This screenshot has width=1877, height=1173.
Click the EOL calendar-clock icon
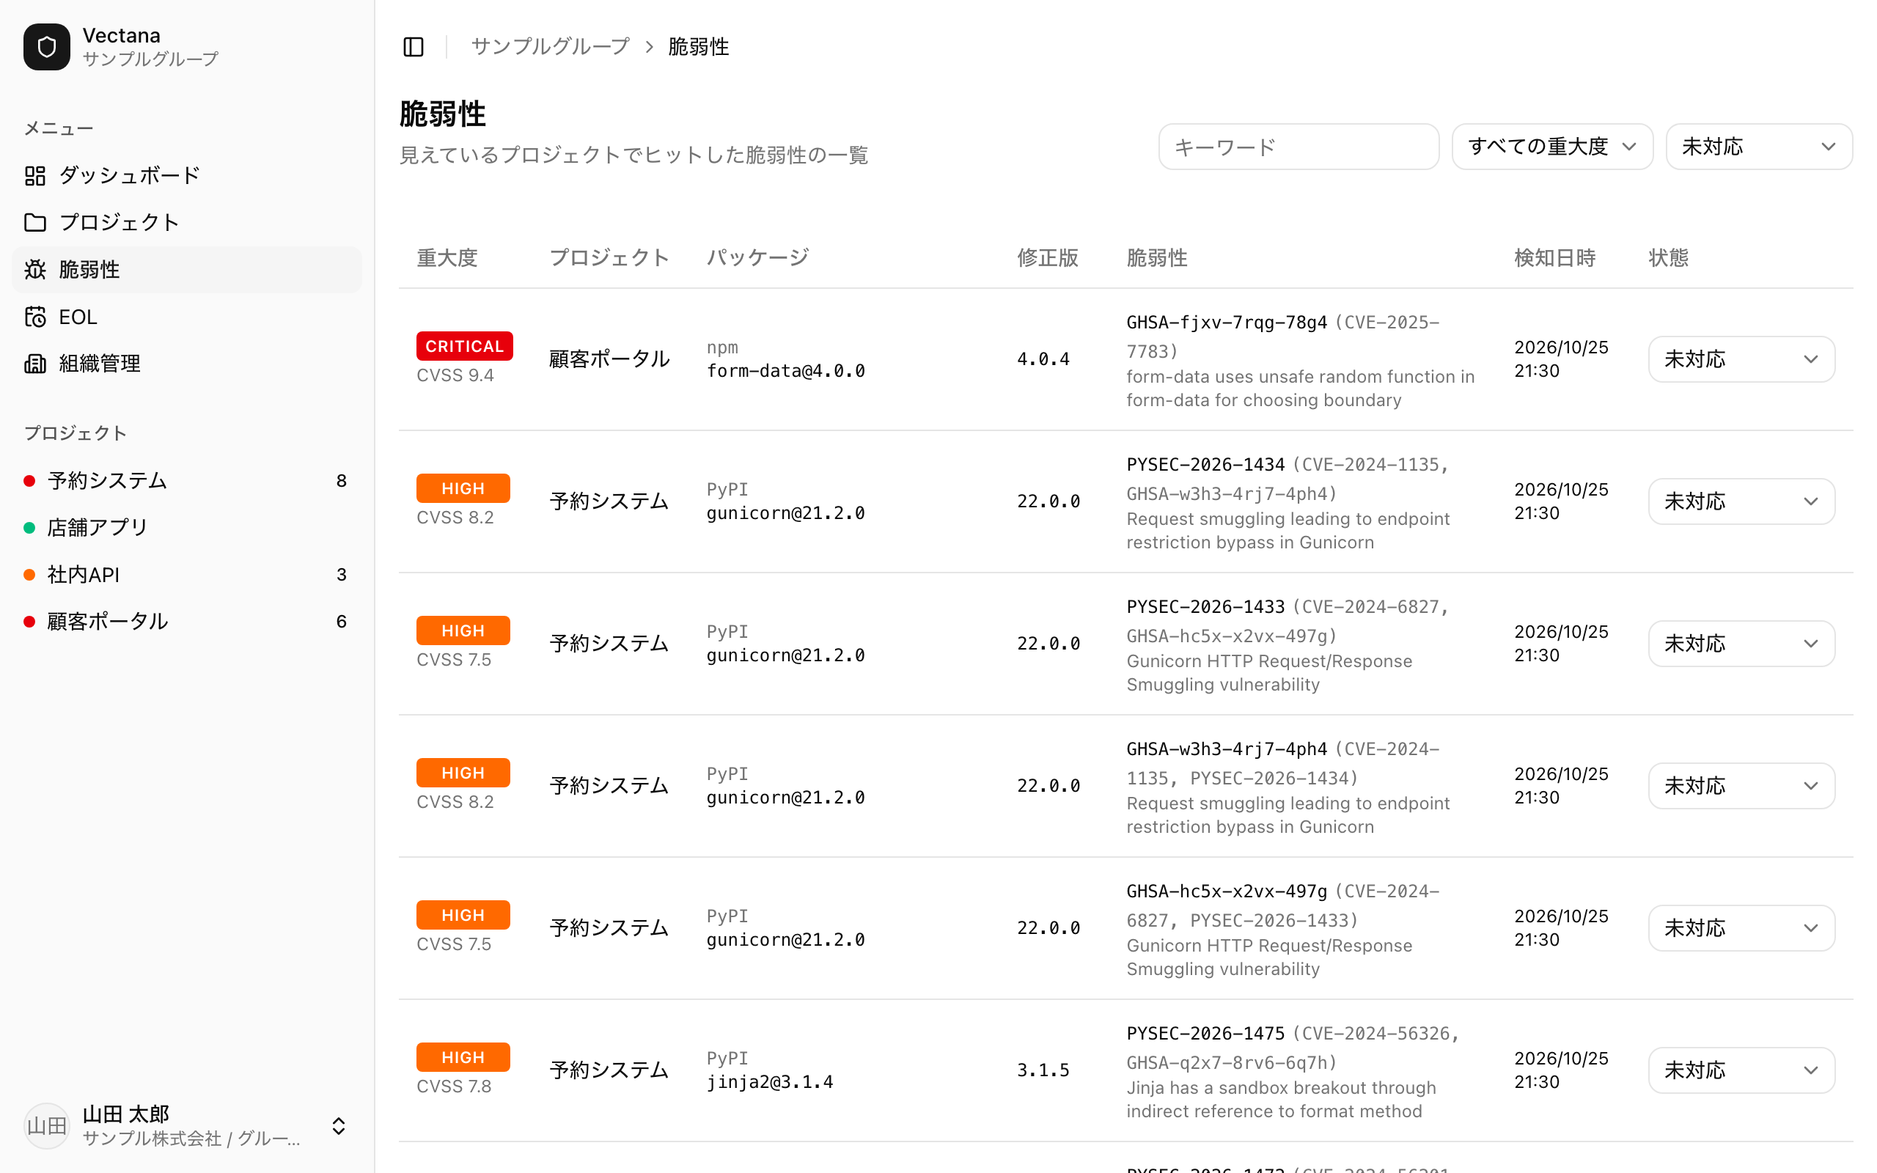(x=35, y=317)
